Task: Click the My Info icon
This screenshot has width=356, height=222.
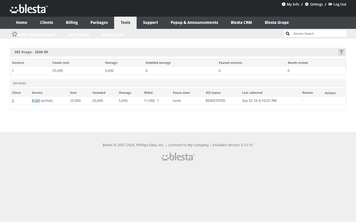Action: pos(284,4)
